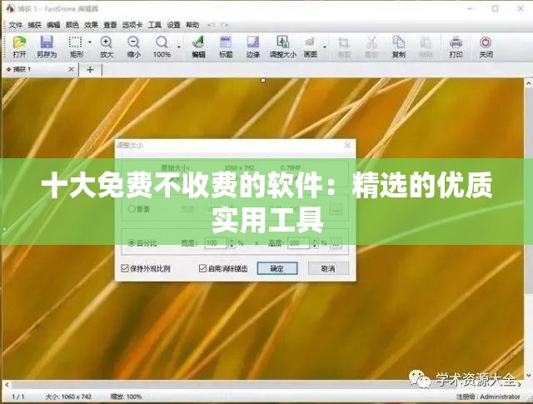Select the 矩形 rectangle selection tool
533x404 pixels.
[76, 47]
